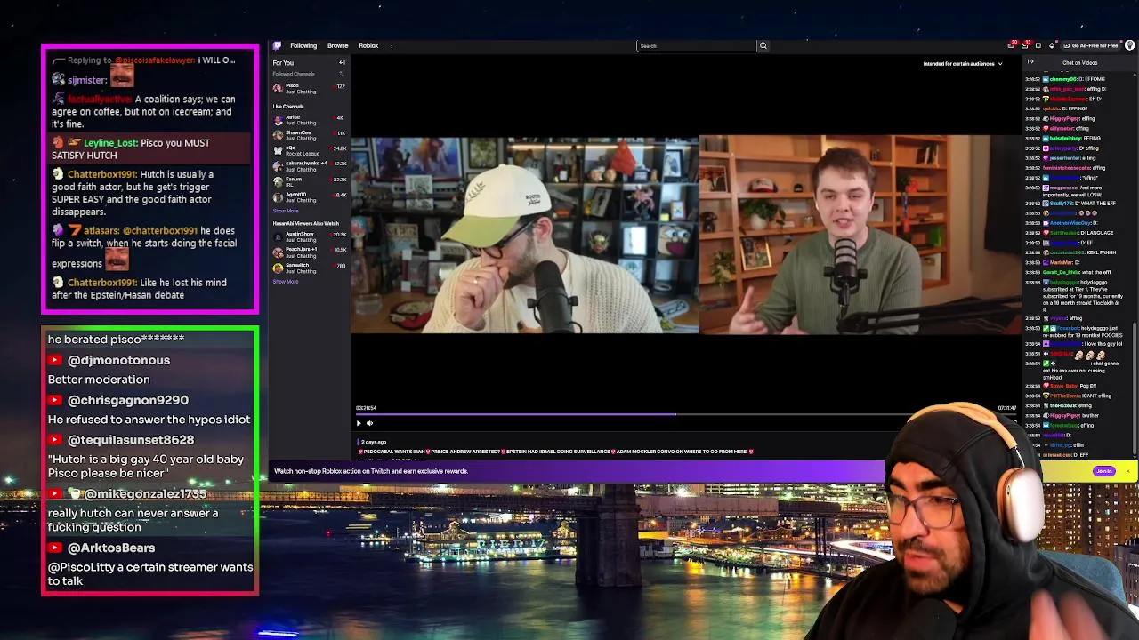1139x640 pixels.
Task: Click the right streamer webcam in the video
Action: click(860, 235)
